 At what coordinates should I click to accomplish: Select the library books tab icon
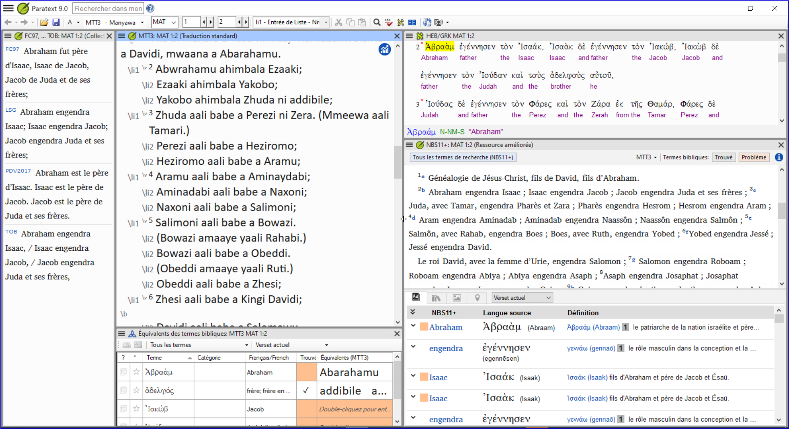point(436,298)
